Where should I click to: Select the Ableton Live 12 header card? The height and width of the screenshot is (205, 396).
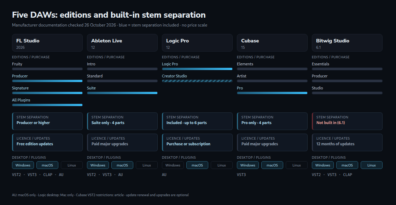(122, 43)
